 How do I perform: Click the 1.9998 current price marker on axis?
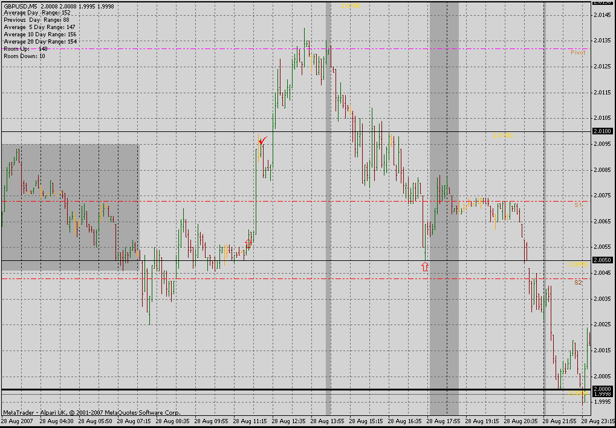pyautogui.click(x=603, y=394)
